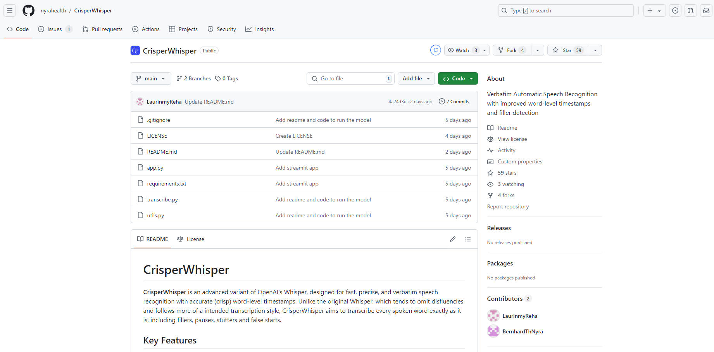Viewport: 714px width, 352px height.
Task: Open the transcribe.py file
Action: coord(162,199)
